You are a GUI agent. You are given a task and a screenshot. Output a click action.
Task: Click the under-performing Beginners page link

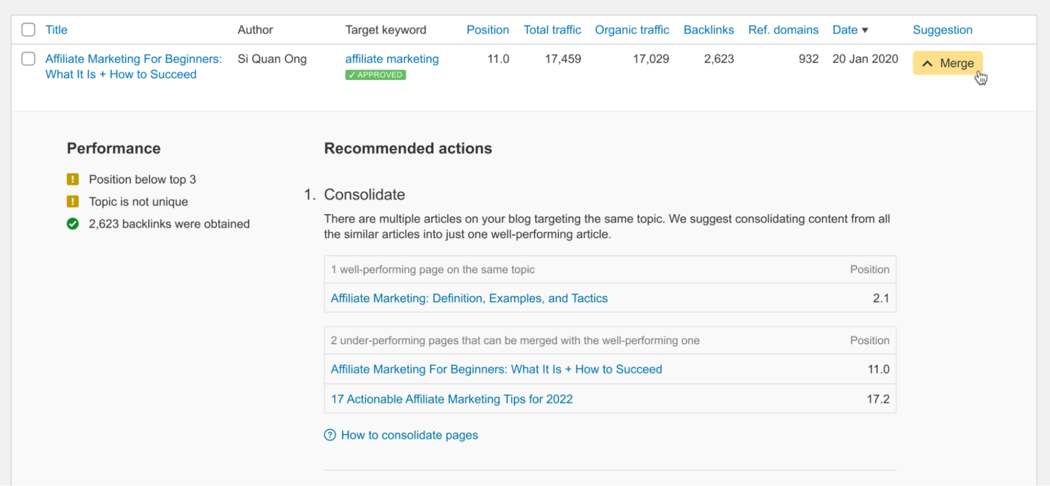(496, 369)
